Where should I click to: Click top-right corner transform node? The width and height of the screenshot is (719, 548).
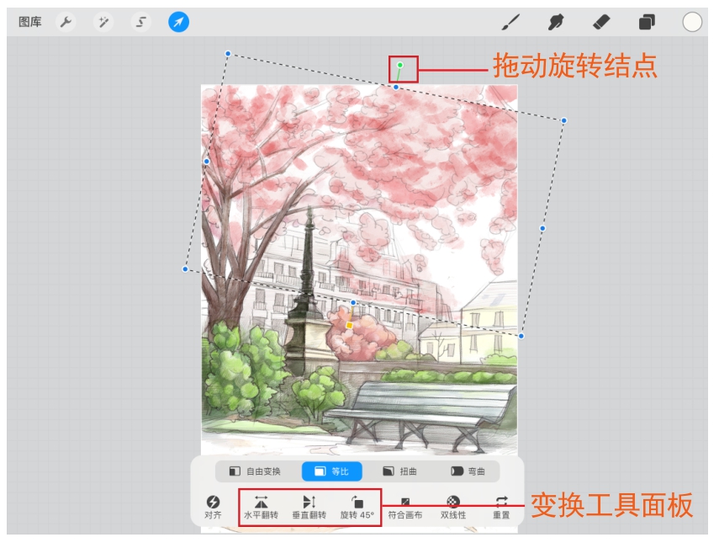[564, 120]
